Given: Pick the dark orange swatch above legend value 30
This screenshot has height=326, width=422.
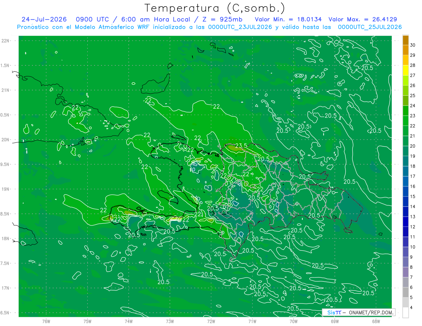Looking at the screenshot, I should coord(405,40).
